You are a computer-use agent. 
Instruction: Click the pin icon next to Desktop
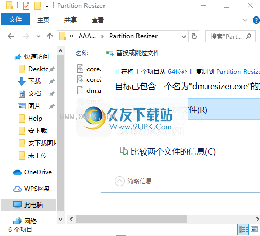tap(52, 69)
